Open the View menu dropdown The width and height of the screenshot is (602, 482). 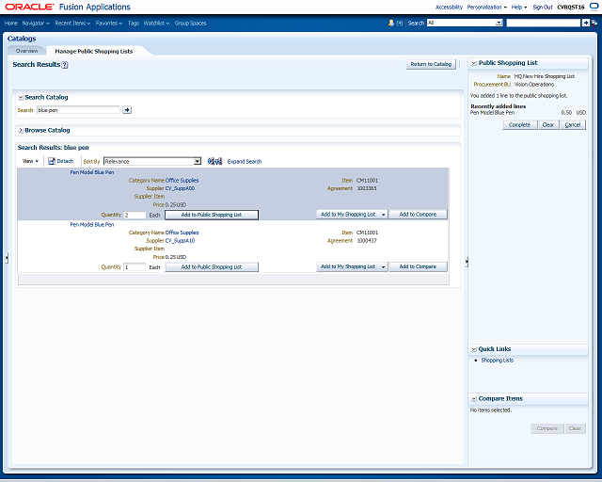click(x=30, y=161)
